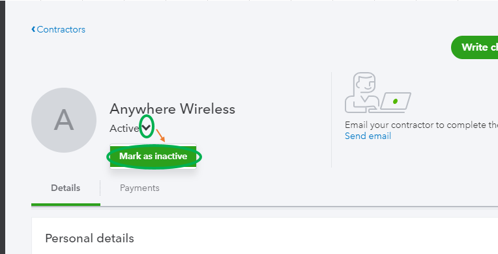The height and width of the screenshot is (254, 498).
Task: Click the Write check button
Action: coord(475,47)
